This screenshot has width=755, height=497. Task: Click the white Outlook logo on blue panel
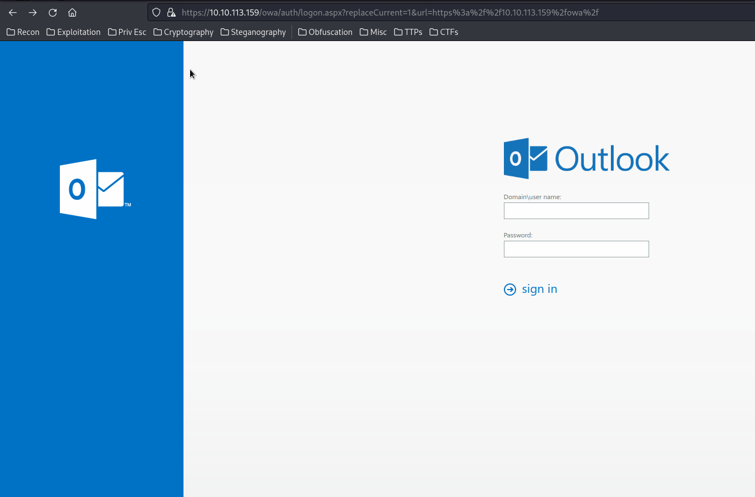click(x=95, y=189)
